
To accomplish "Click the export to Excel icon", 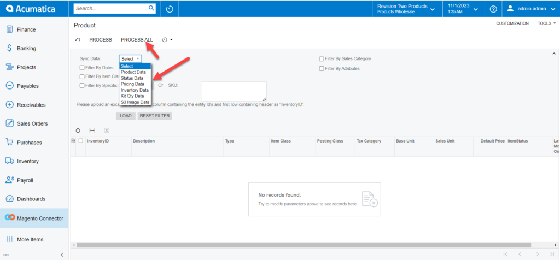I will (x=107, y=131).
